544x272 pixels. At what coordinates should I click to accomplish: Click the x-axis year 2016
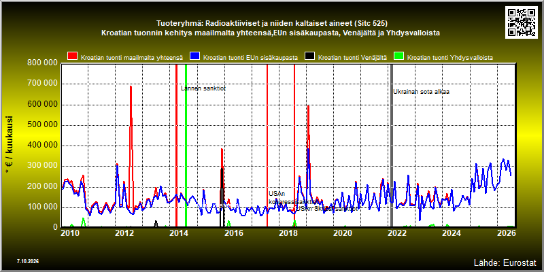tap(233, 233)
